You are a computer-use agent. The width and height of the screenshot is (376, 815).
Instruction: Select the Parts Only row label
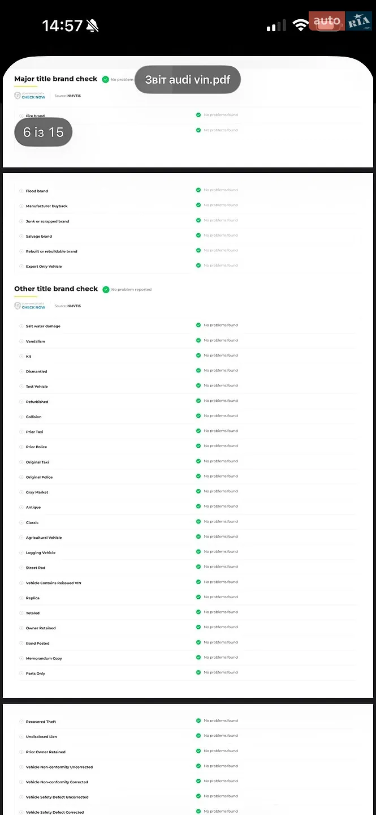(x=36, y=674)
